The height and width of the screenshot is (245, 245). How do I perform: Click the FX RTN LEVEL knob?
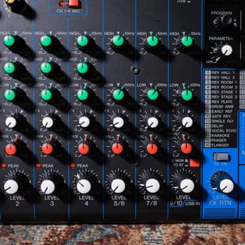[227, 186]
